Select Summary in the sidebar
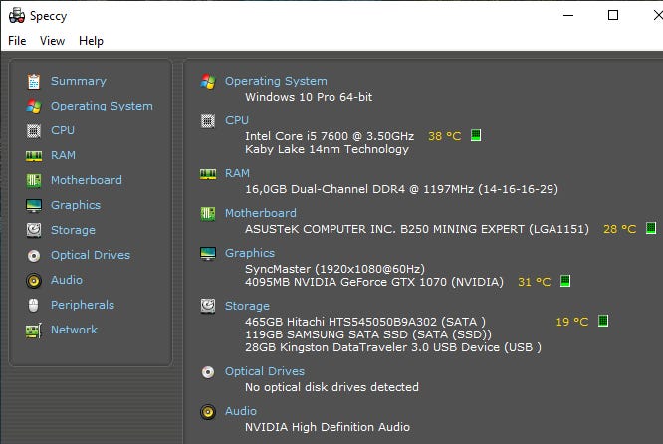This screenshot has width=663, height=444. point(79,81)
